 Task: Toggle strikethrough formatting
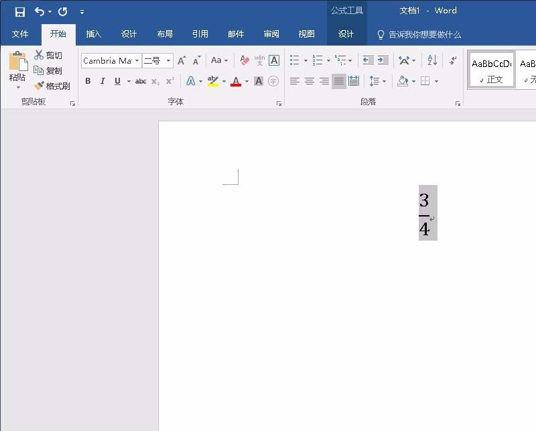[141, 81]
